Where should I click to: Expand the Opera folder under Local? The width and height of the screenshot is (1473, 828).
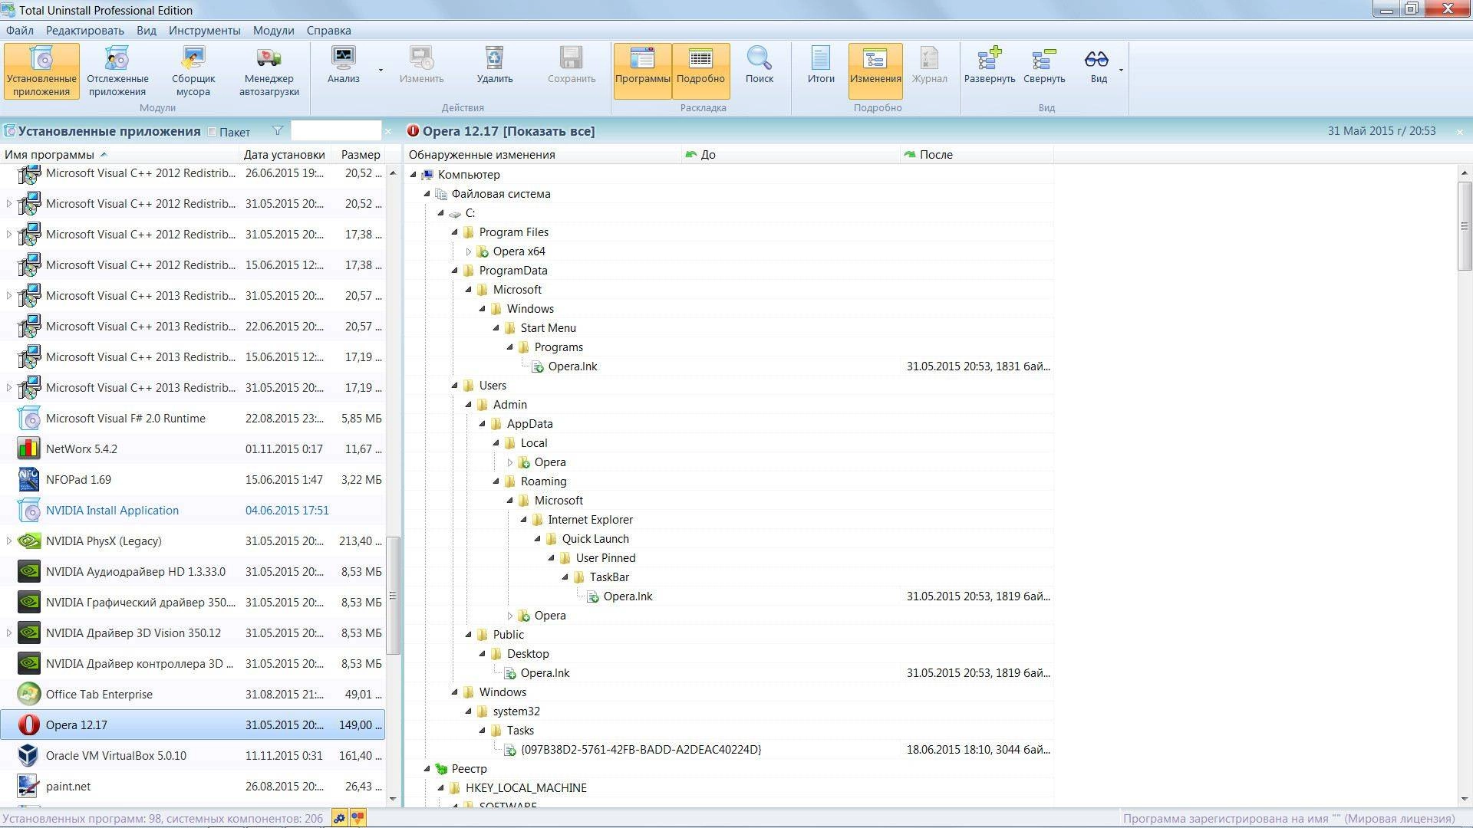click(x=509, y=462)
